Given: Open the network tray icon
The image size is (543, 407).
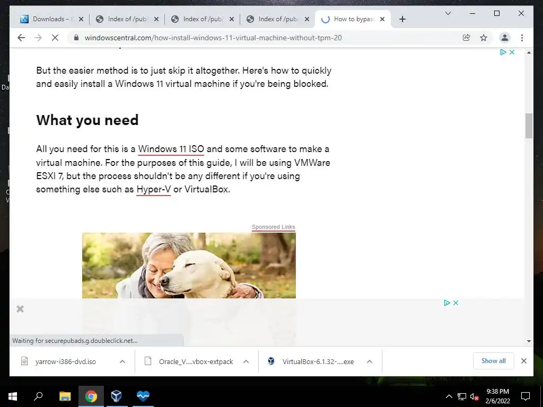Looking at the screenshot, I should [461, 396].
